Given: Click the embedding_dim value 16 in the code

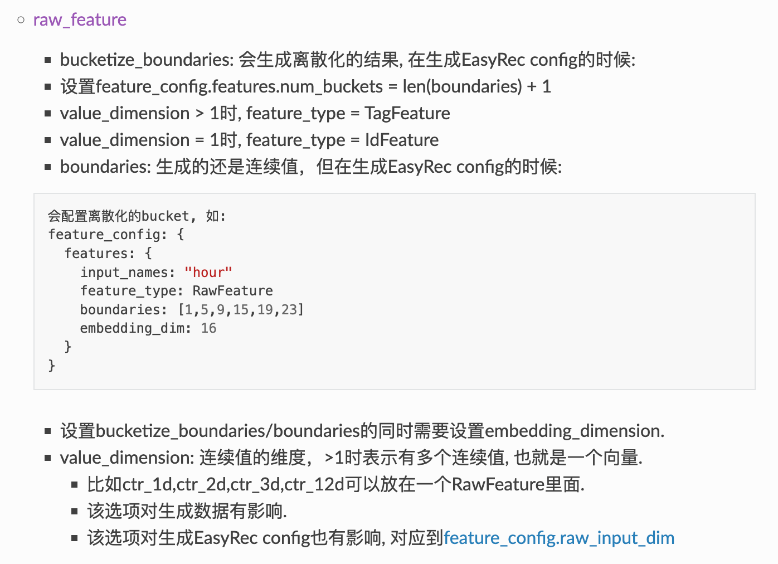Looking at the screenshot, I should click(208, 328).
